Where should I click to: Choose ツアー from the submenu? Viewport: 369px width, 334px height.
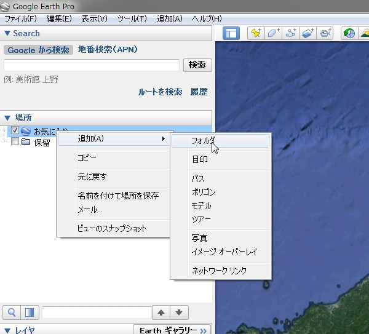click(221, 219)
